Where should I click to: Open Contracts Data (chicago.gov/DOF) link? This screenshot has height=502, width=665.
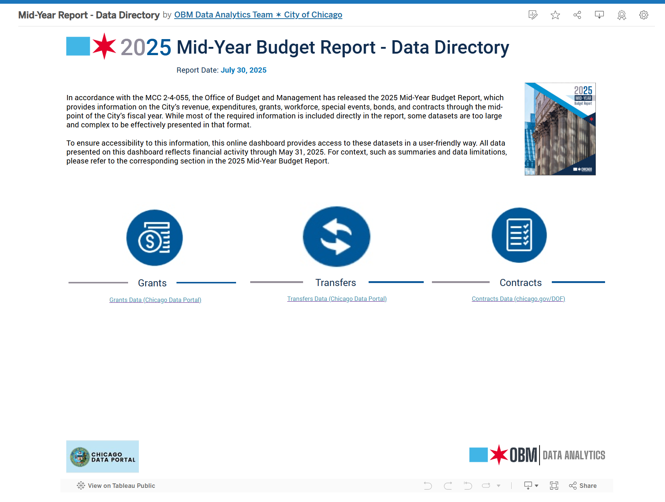click(x=518, y=299)
